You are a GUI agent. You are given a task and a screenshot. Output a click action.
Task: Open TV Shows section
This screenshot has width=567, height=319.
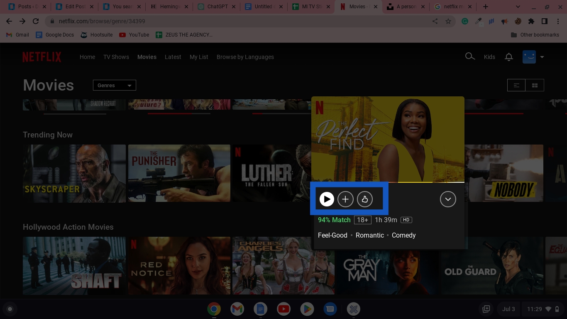116,57
